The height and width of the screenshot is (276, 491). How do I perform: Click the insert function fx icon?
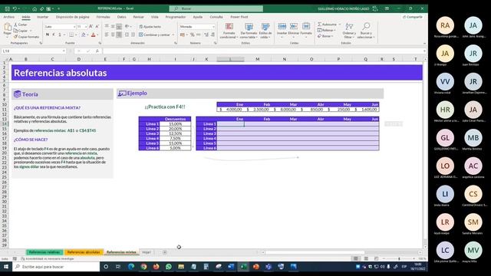97,51
